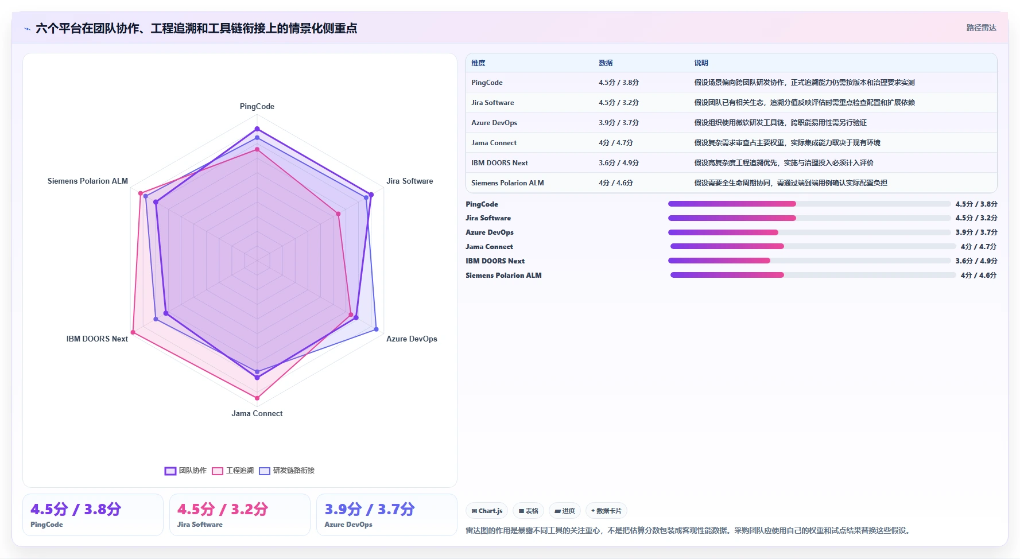Toggle the 研发链路衔接 legend series

[287, 471]
